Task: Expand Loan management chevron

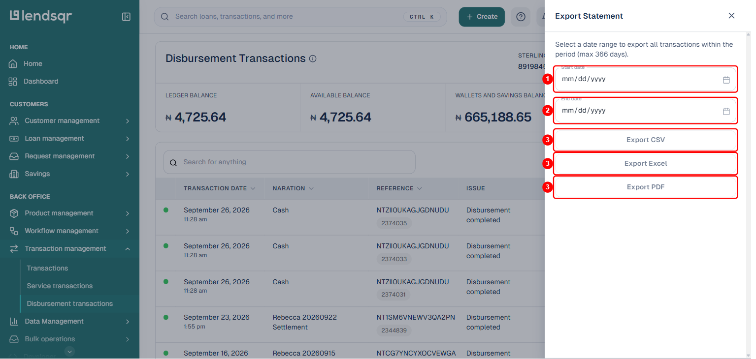Action: 128,139
